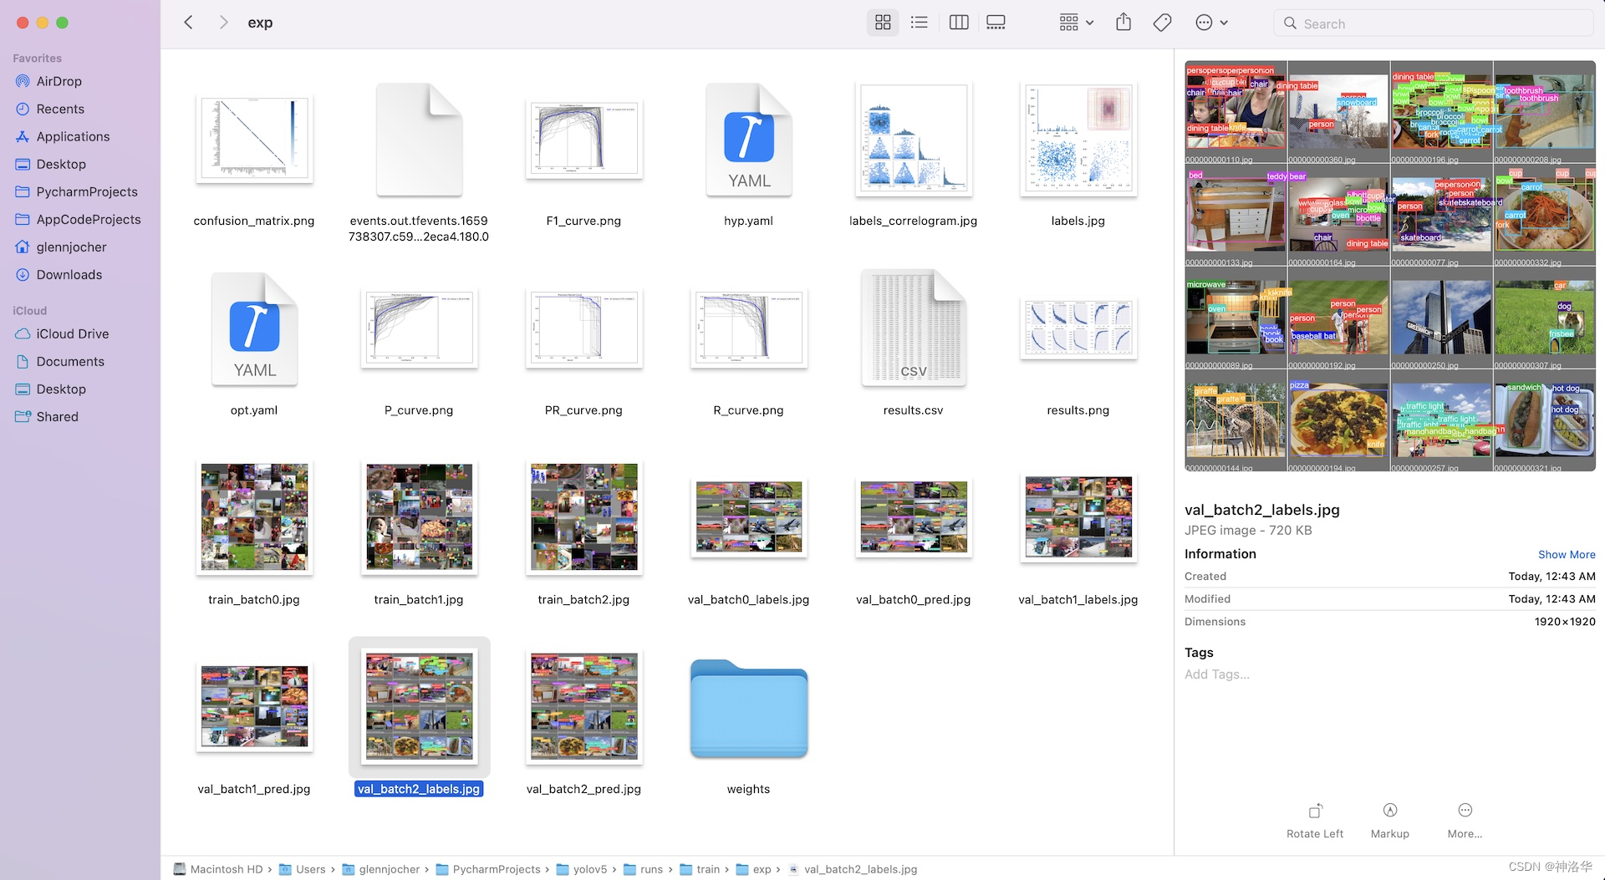1605x880 pixels.
Task: Select train_batch2.jpg file
Action: 583,518
